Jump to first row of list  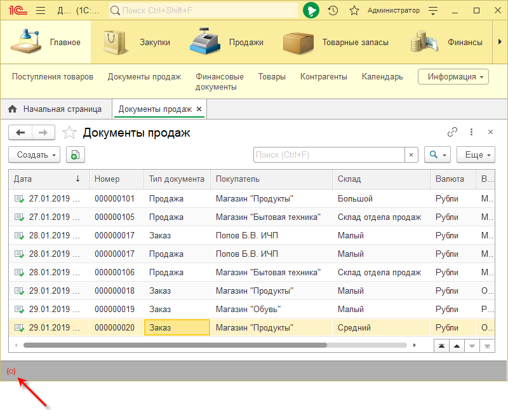click(441, 346)
